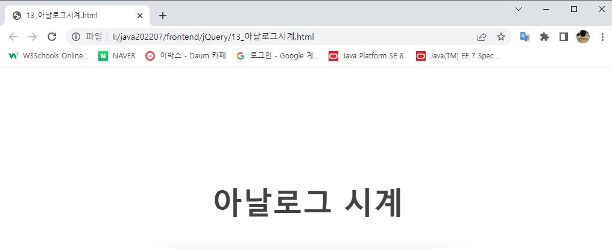Viewport: 612px width, 249px height.
Task: Open a new tab with plus button
Action: pos(163,16)
